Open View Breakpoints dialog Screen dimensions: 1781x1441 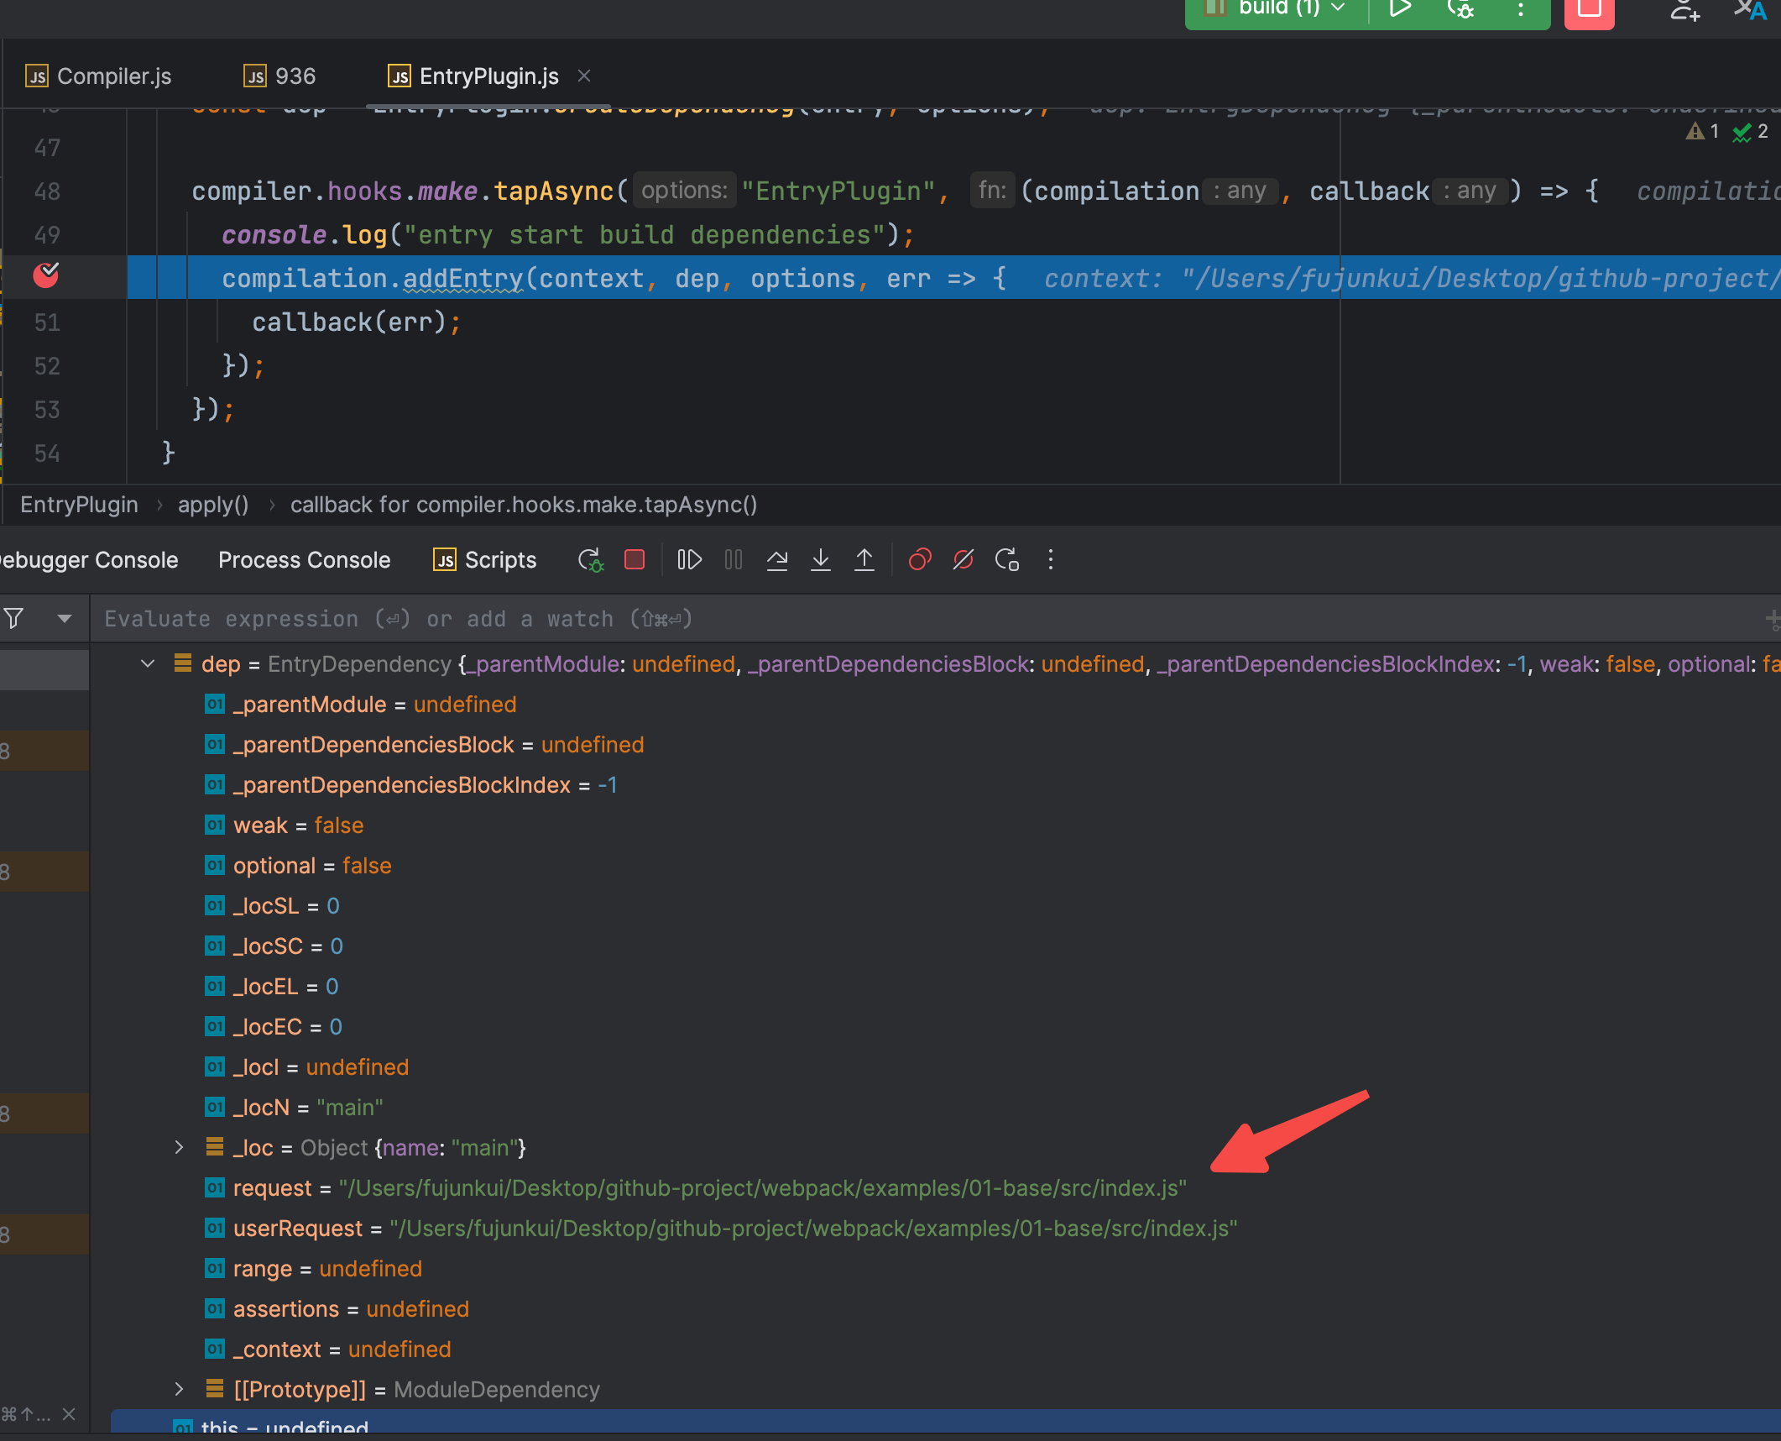pos(920,560)
